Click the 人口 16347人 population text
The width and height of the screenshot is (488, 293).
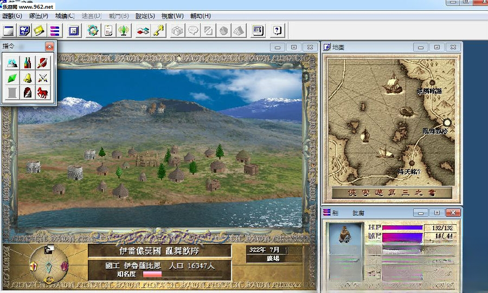tap(191, 266)
